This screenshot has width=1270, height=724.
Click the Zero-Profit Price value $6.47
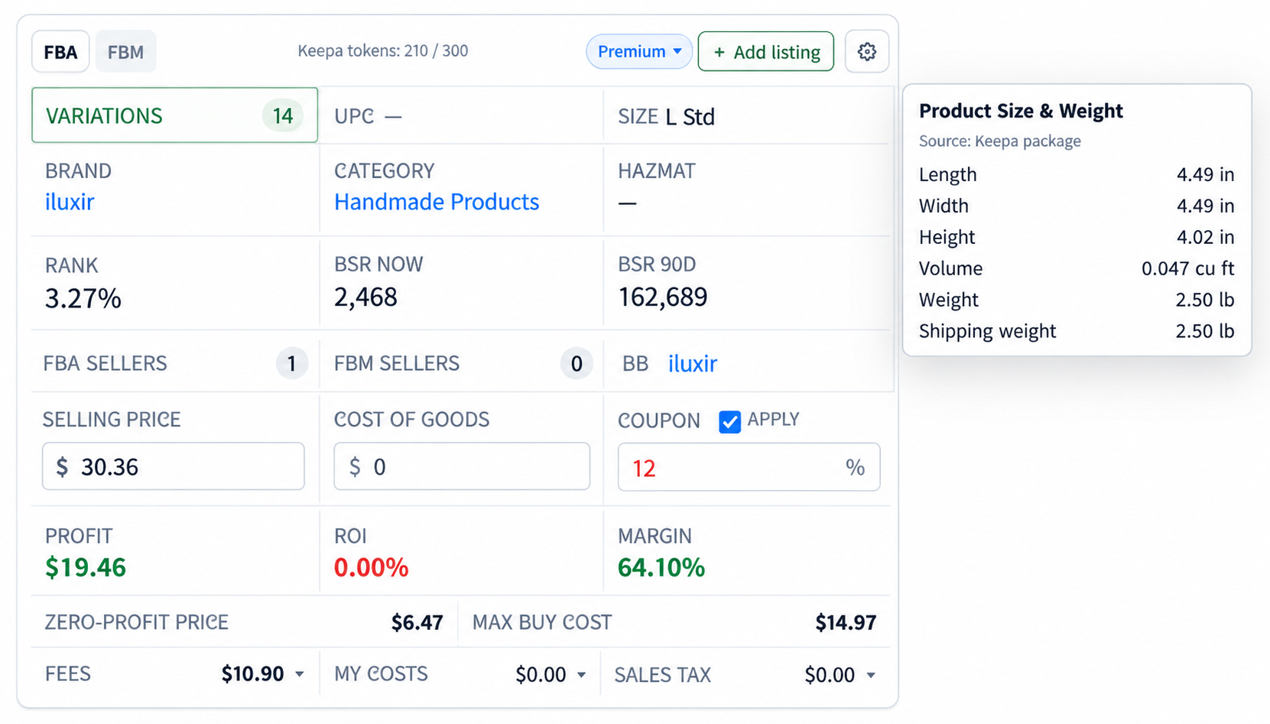[x=417, y=622]
